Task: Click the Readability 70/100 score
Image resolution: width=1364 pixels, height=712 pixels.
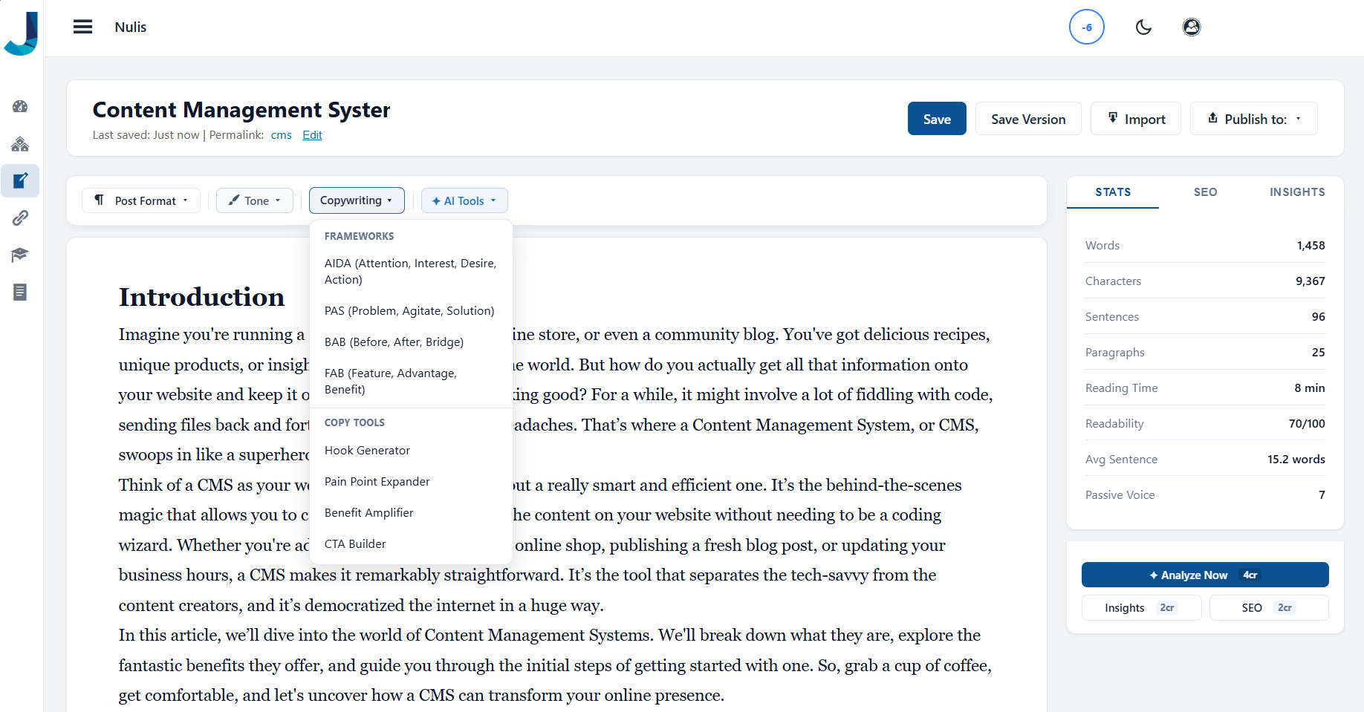Action: point(1306,423)
